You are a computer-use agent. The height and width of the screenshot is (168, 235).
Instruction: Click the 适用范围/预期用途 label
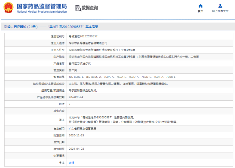click(x=53, y=91)
